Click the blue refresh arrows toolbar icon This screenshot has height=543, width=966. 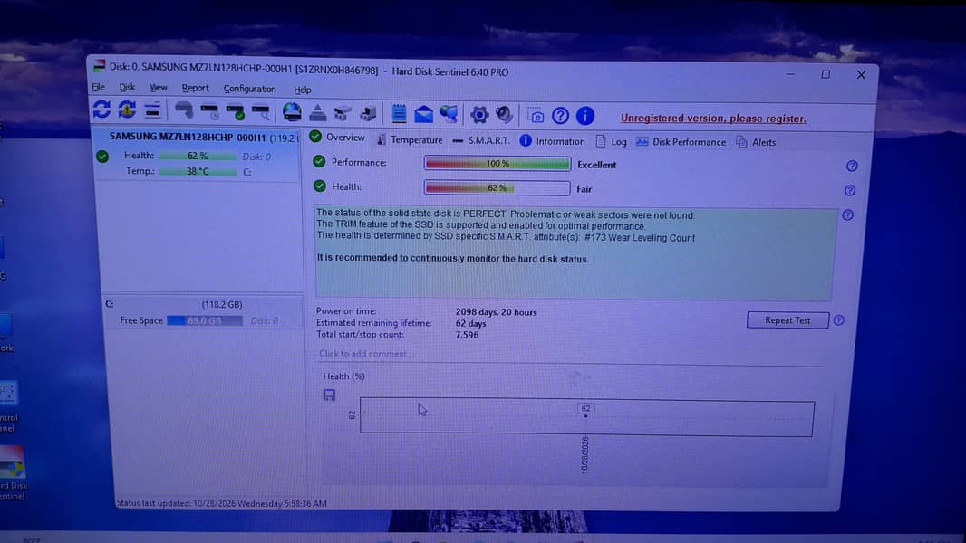click(x=101, y=110)
